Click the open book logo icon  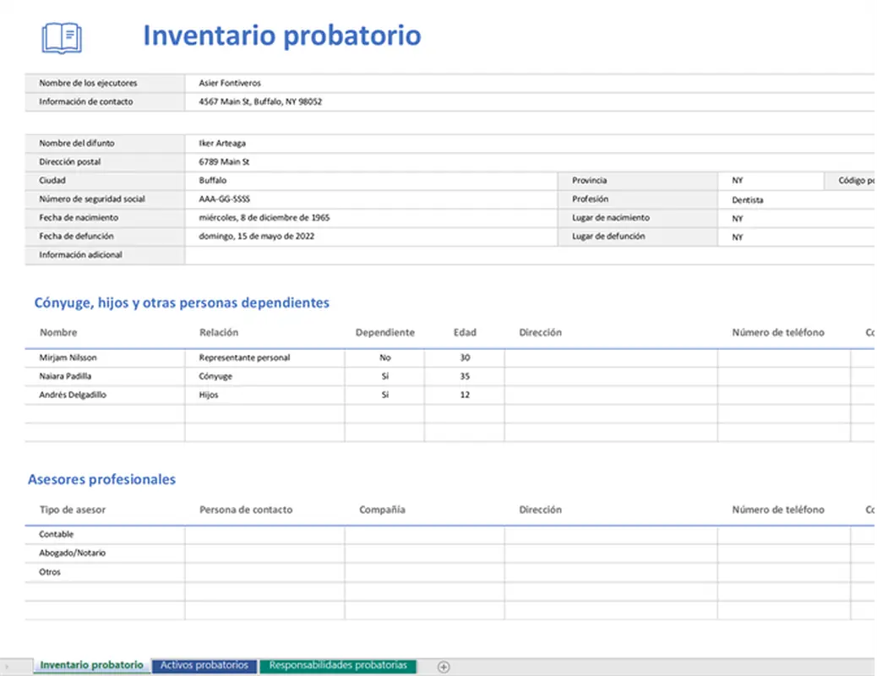[61, 38]
